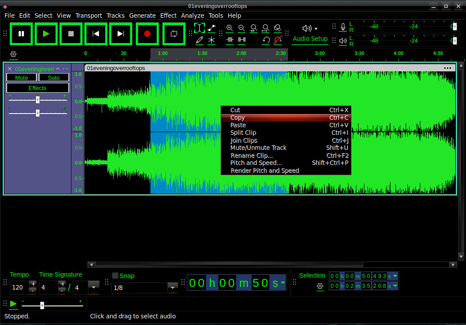Enable the Snap checkbox

pos(115,276)
